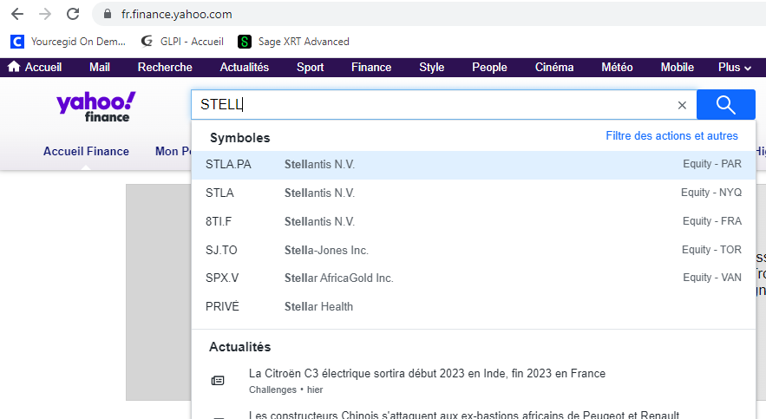This screenshot has width=766, height=419.
Task: Clear the search field with the X icon
Action: coord(682,105)
